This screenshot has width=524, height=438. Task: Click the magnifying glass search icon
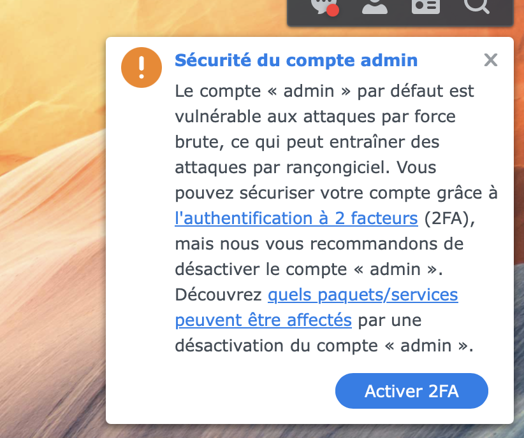[x=476, y=5]
